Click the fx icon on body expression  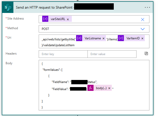91,88
